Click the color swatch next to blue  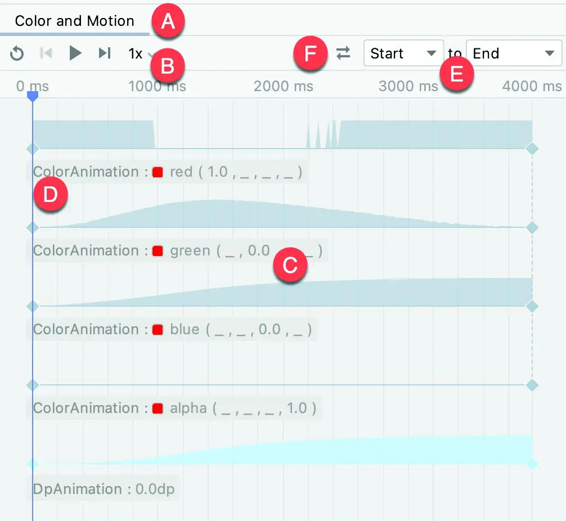[x=158, y=330]
